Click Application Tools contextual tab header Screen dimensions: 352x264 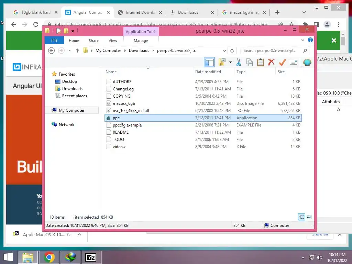[x=141, y=32]
